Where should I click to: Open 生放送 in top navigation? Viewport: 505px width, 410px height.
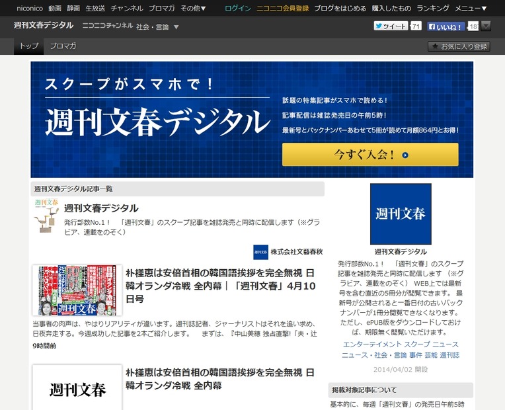click(95, 9)
